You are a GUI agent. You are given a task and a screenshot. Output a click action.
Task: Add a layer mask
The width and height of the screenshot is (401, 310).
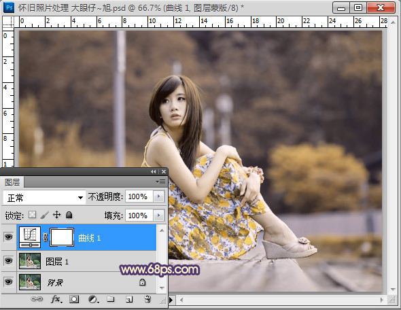74,299
